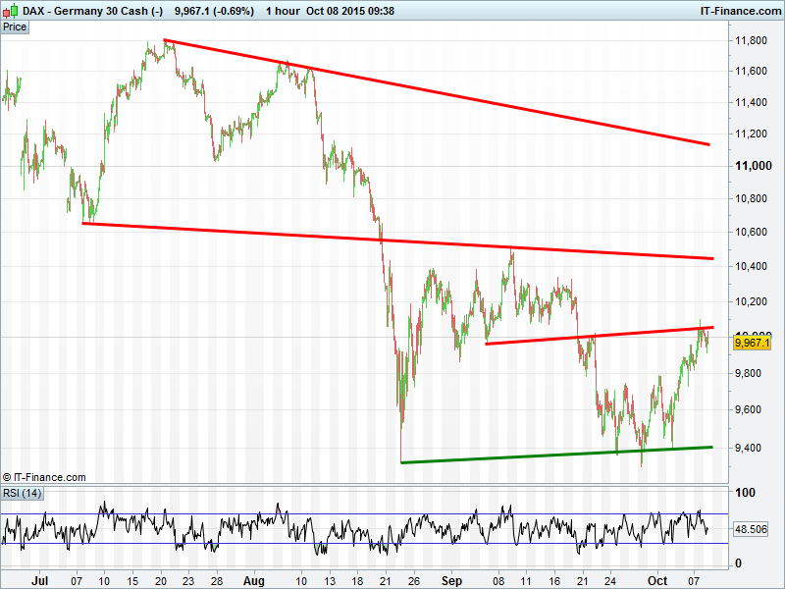This screenshot has height=589, width=785.
Task: Click the 15 date label in July
Action: click(132, 581)
